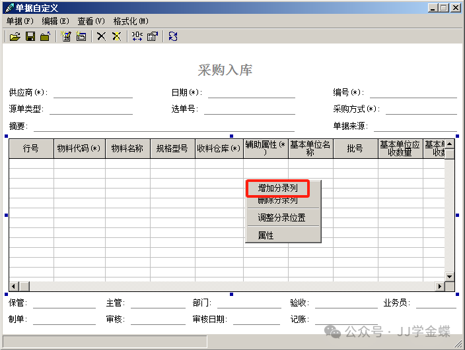Click the properties checklist toolbar icon
Image resolution: width=465 pixels, height=350 pixels.
(152, 36)
